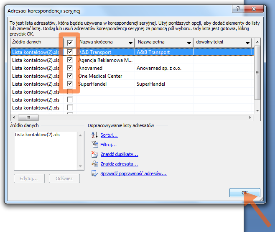
Task: Uncheck the A&B Transport recipient checkbox
Action: 70,52
